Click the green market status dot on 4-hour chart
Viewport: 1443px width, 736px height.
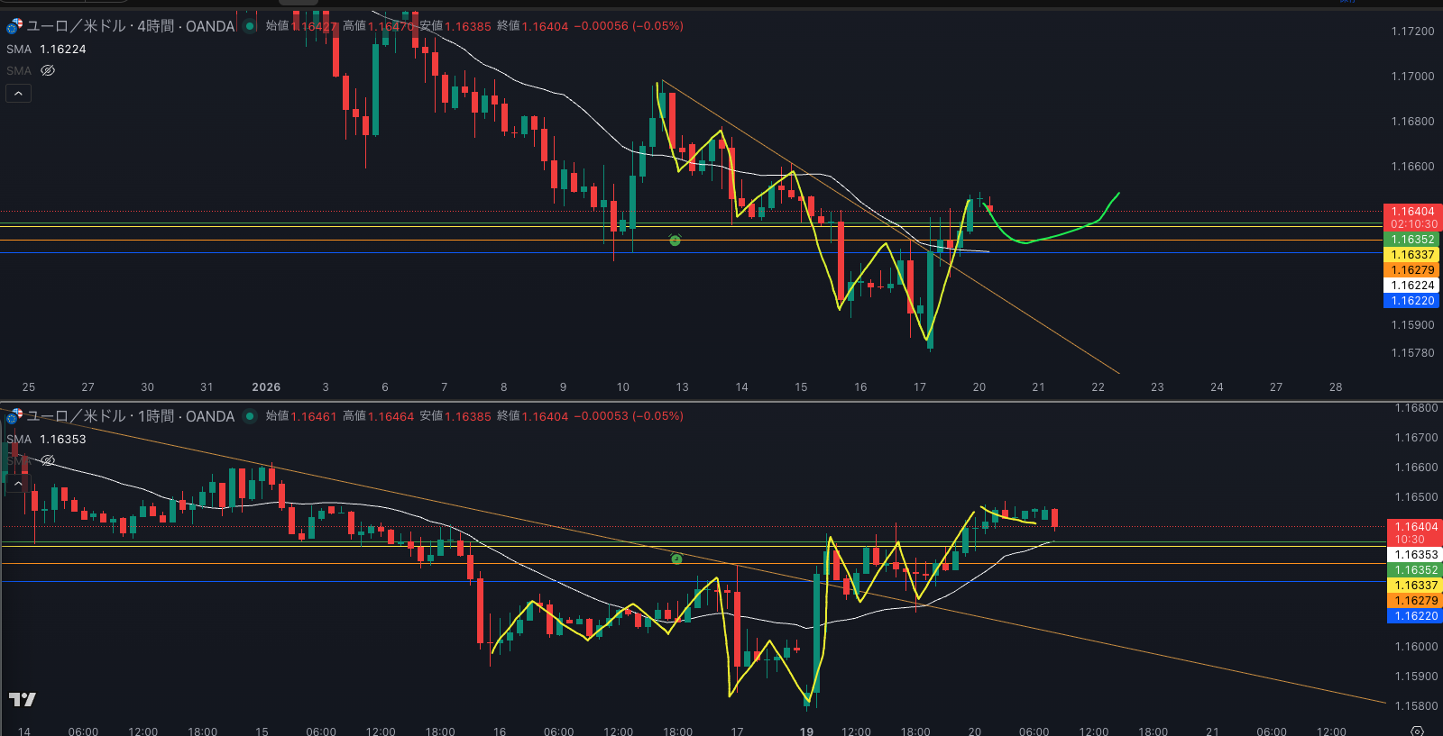point(250,26)
